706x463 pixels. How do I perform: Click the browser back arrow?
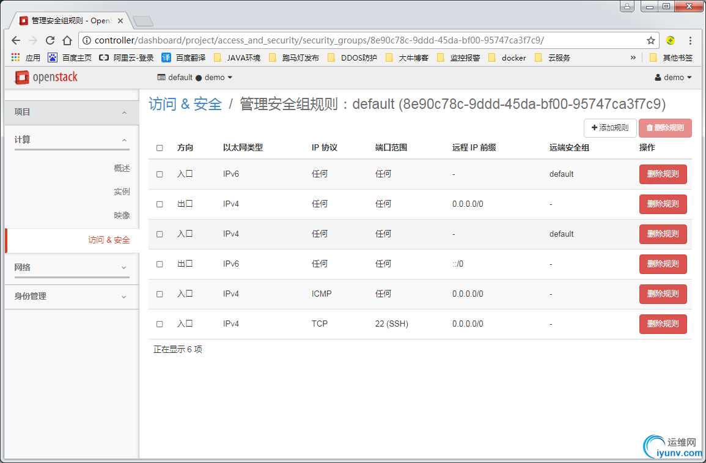click(16, 40)
